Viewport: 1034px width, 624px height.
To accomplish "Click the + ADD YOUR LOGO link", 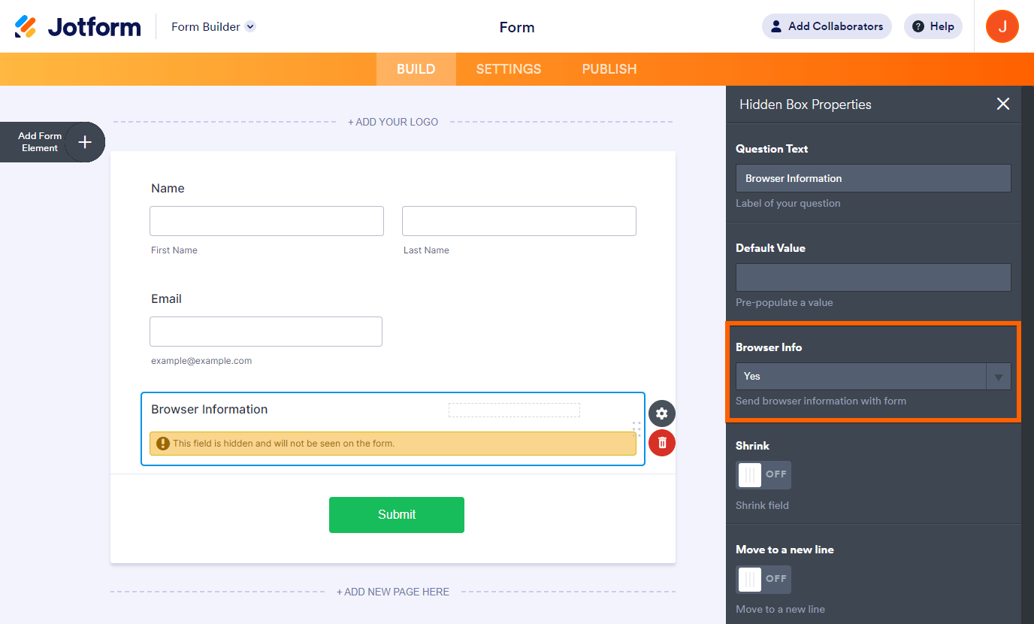I will pos(393,122).
